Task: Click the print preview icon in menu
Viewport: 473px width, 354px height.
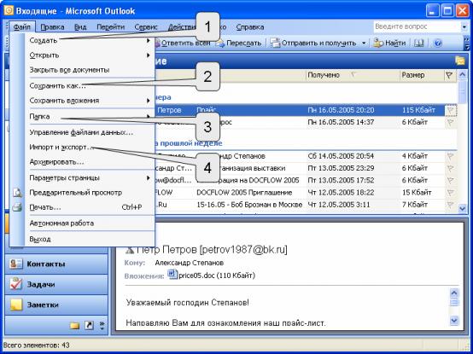Action: click(17, 193)
